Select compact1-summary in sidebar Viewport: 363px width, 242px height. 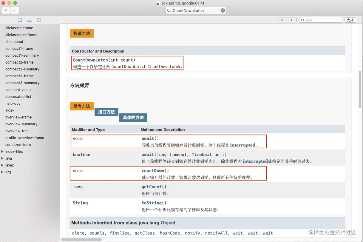22,56
